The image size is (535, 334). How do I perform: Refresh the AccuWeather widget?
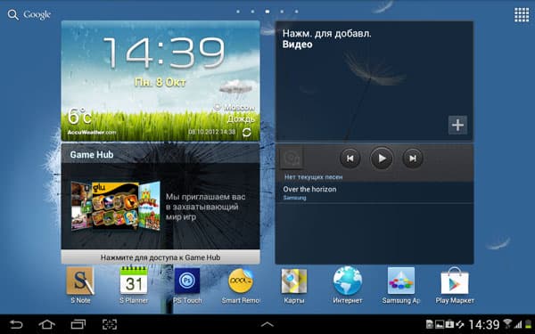click(x=246, y=132)
